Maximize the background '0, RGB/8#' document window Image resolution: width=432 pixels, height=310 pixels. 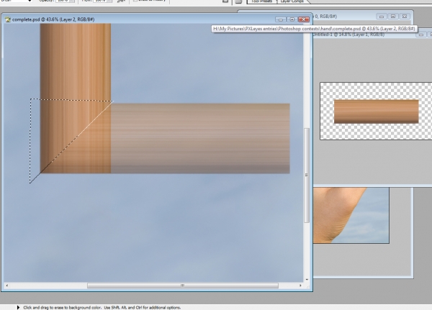(x=393, y=17)
